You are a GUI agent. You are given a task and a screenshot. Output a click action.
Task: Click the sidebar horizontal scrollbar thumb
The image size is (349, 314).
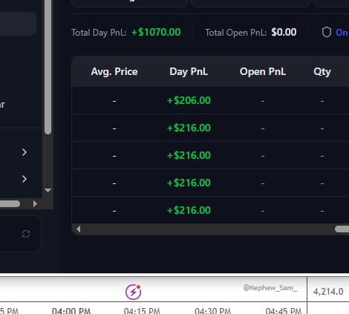click(x=10, y=203)
